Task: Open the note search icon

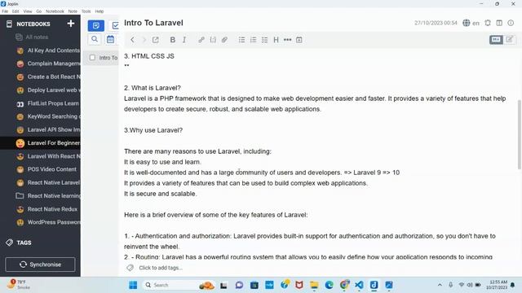Action: coord(95,39)
